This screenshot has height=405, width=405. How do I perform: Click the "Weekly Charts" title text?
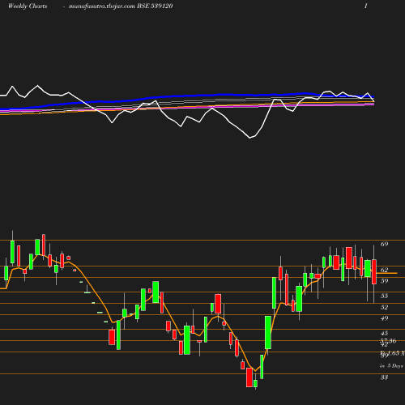click(x=28, y=6)
